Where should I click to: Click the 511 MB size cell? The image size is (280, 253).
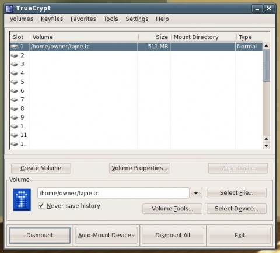(x=154, y=47)
